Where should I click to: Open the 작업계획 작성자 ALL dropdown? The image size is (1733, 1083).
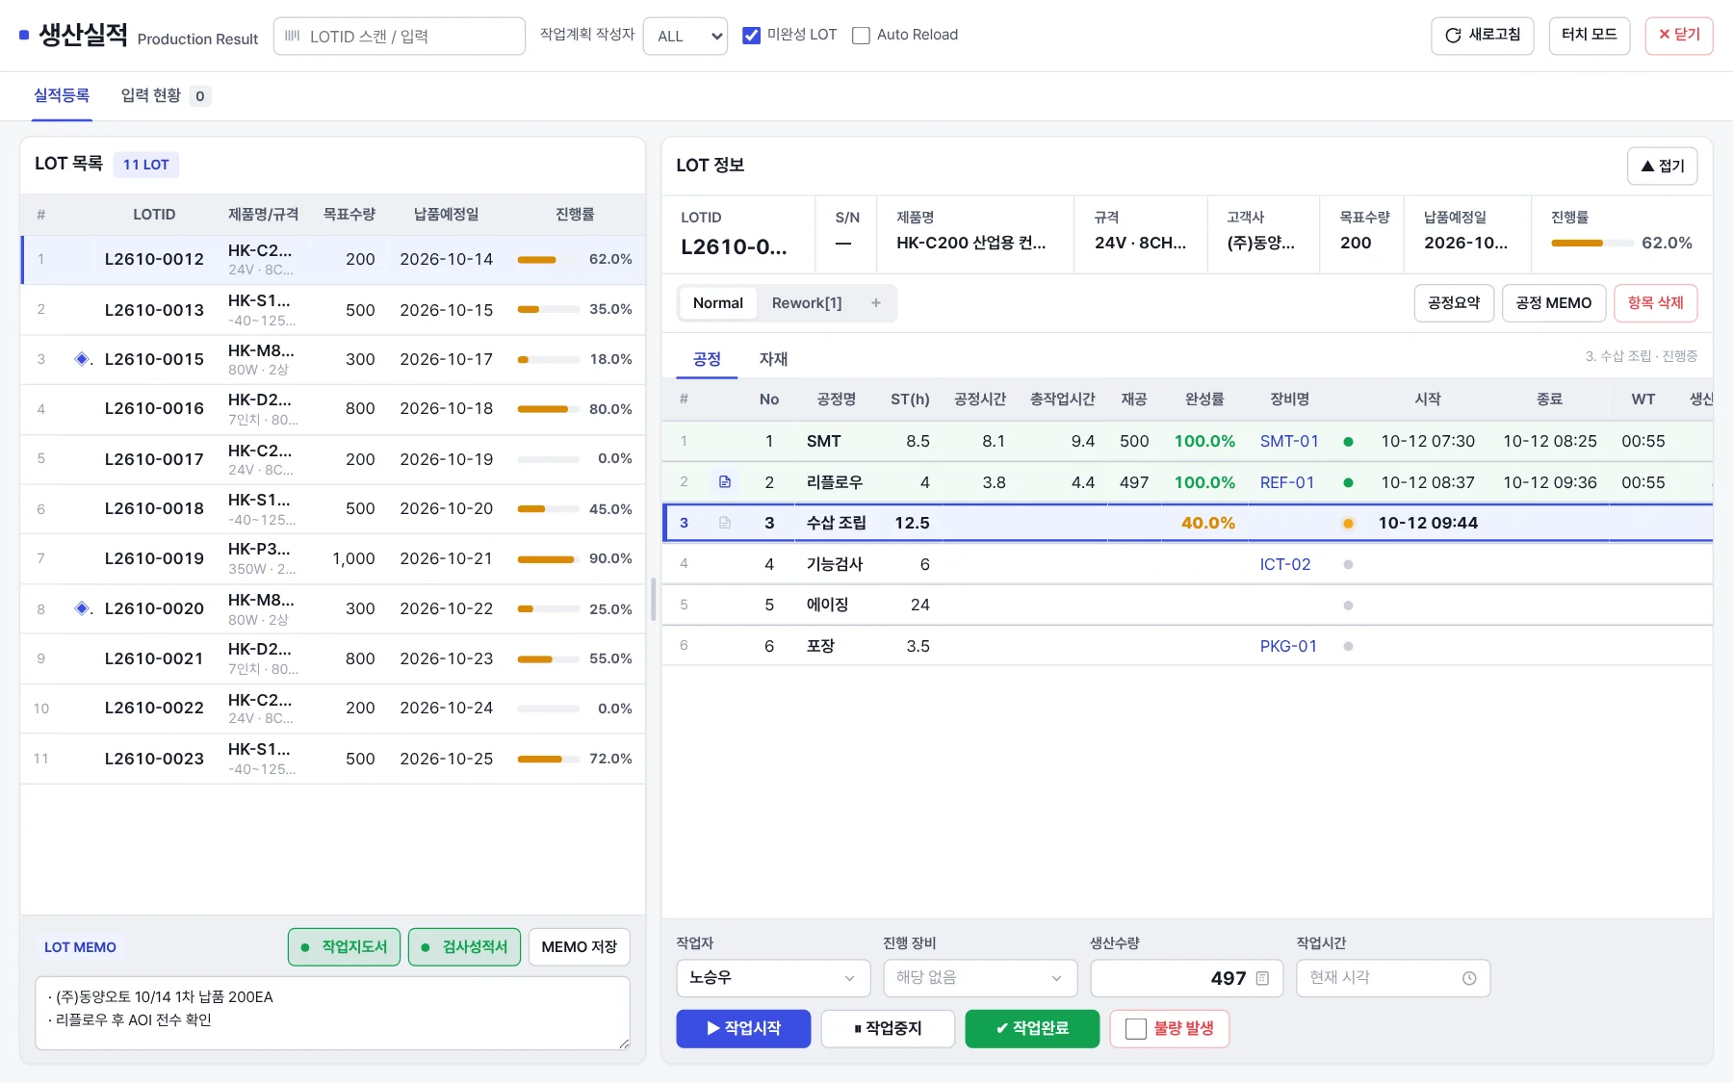[685, 36]
